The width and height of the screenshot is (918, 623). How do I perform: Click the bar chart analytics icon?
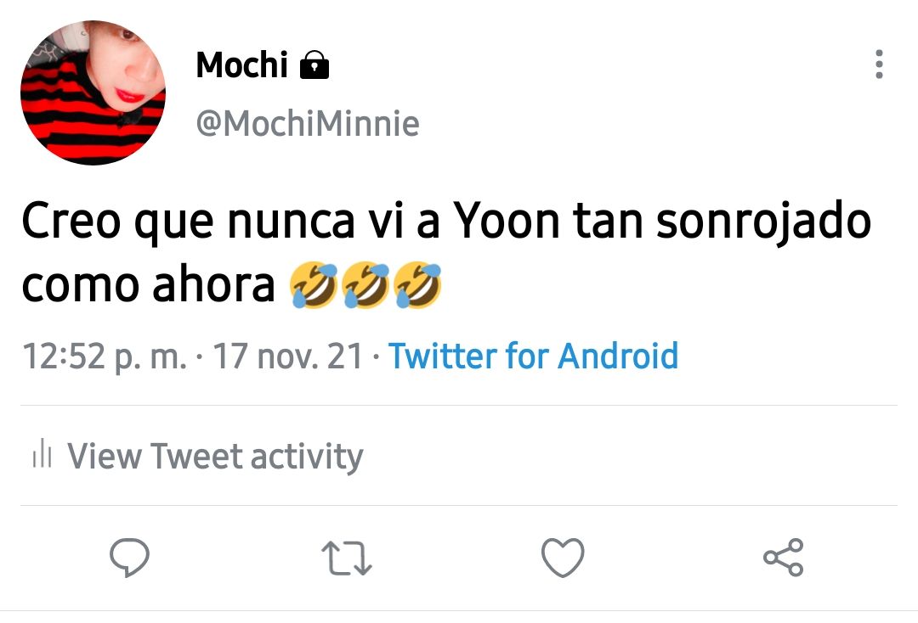coord(42,453)
